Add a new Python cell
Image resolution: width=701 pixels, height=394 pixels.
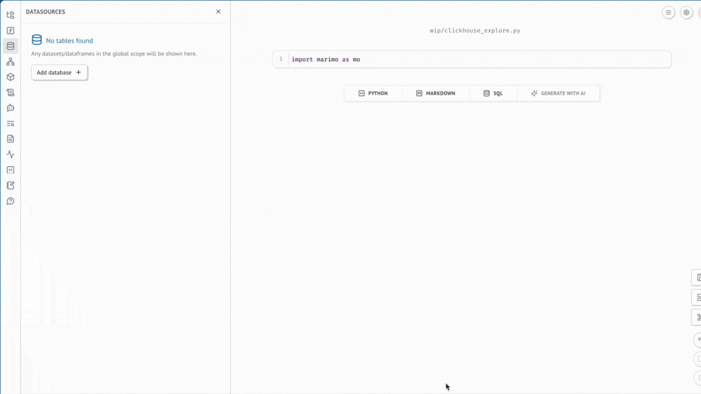click(x=373, y=93)
